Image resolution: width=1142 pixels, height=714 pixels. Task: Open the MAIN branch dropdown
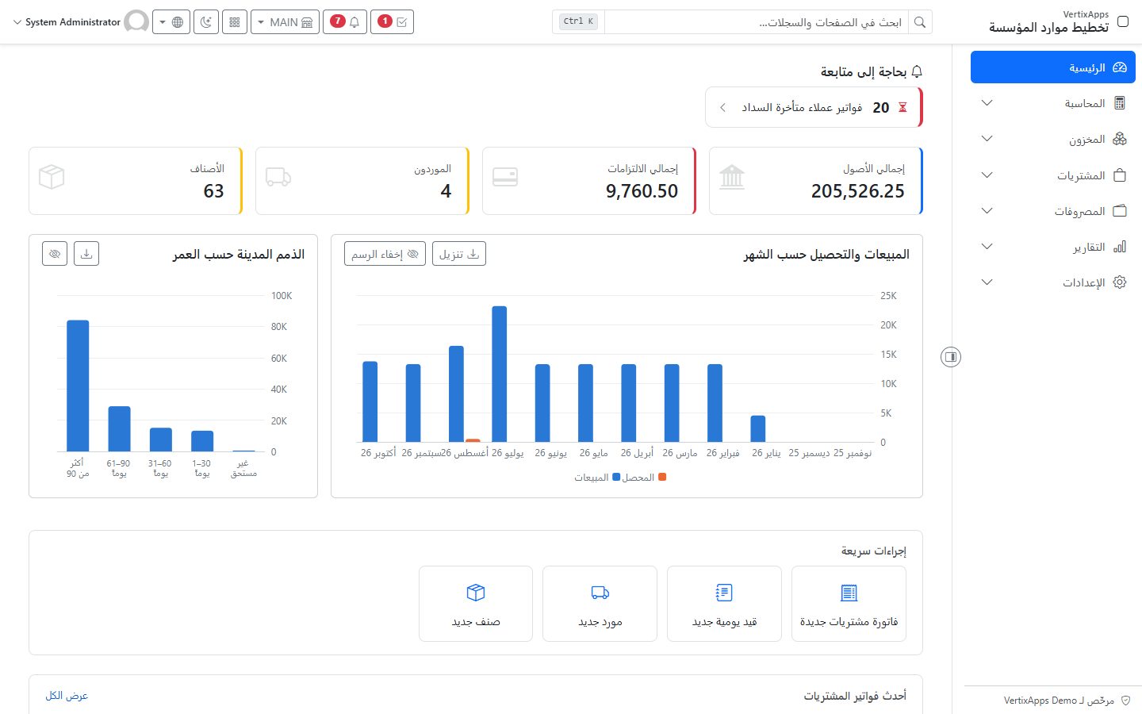(x=285, y=22)
